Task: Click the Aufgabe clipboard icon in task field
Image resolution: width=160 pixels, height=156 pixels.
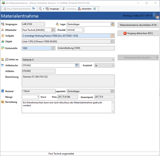Action: tap(112, 36)
